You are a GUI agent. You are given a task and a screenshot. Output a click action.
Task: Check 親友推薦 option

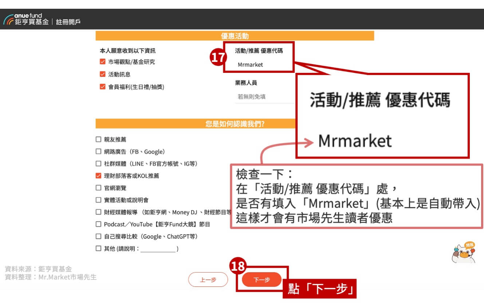point(98,140)
